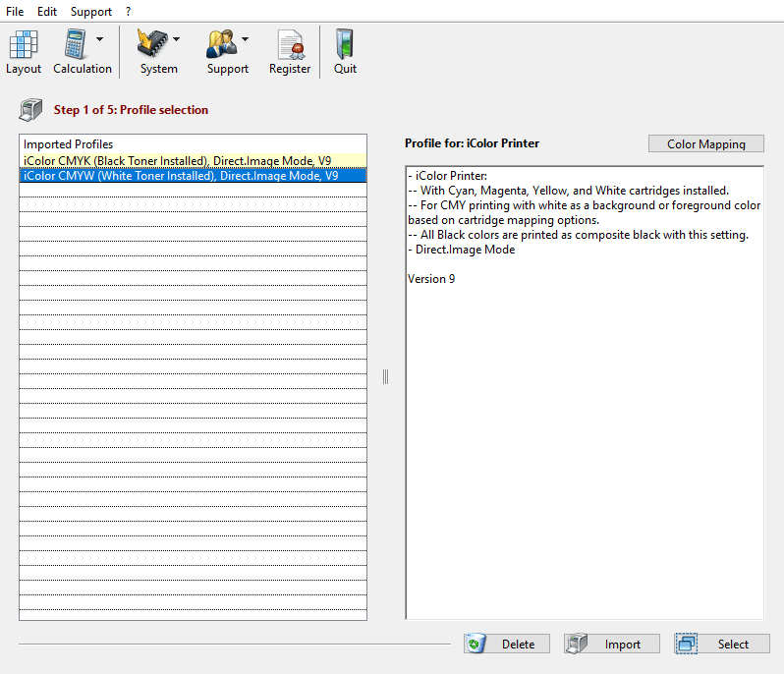Click the Calculation calculator icon
This screenshot has height=674, width=784.
(x=75, y=44)
